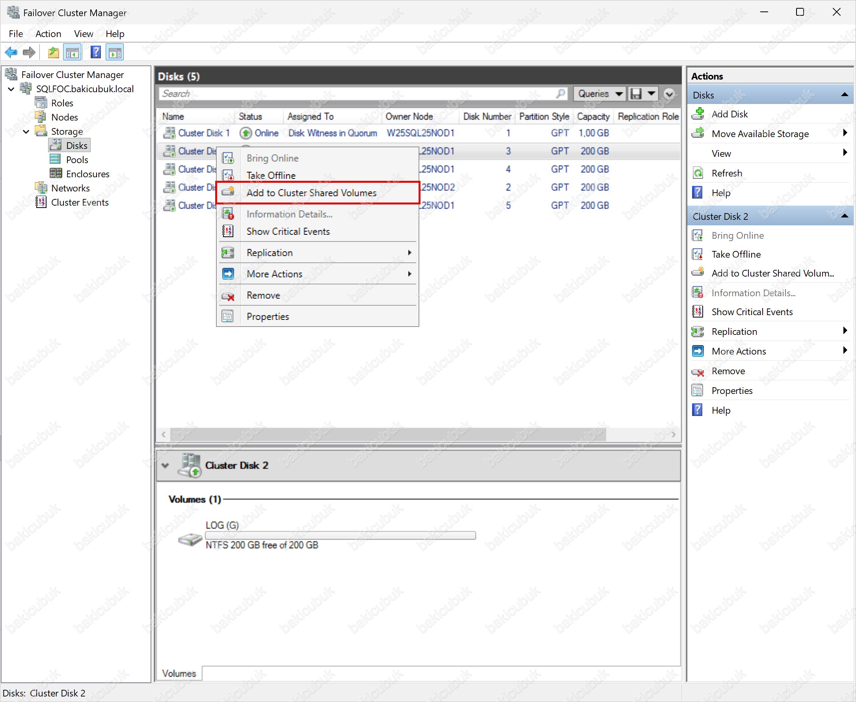Collapse the Disks section in Actions pane

(x=844, y=95)
